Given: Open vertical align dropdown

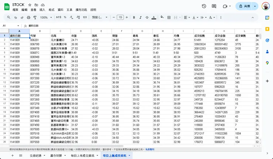Looking at the screenshot, I should (195, 17).
